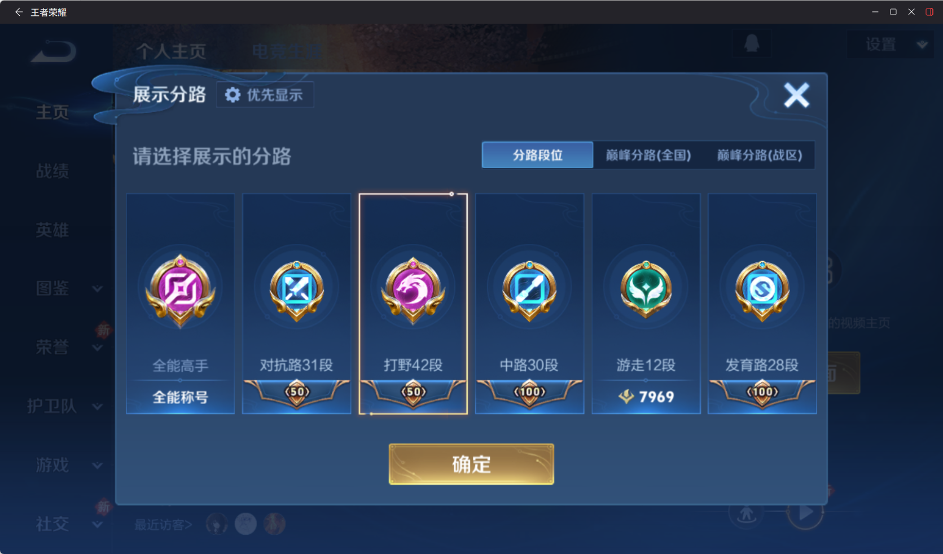Image resolution: width=943 pixels, height=554 pixels.
Task: Close the 展示分路 dialog with X
Action: [x=796, y=95]
